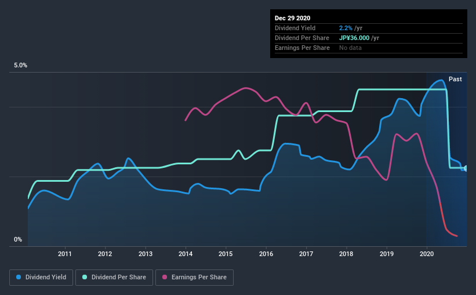Viewport: 476px width, 295px height.
Task: Select the 2013 x-axis label
Action: [146, 254]
